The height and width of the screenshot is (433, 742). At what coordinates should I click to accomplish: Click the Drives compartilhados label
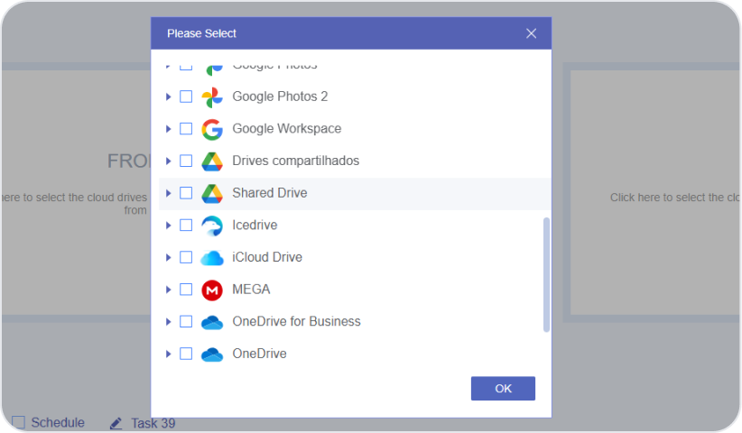(x=296, y=161)
